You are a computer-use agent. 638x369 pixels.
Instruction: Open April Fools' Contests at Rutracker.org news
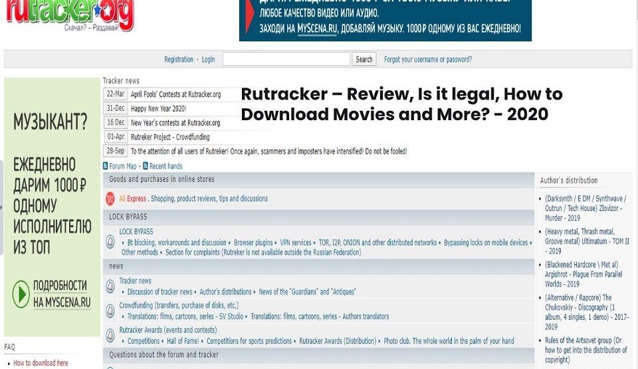click(175, 94)
